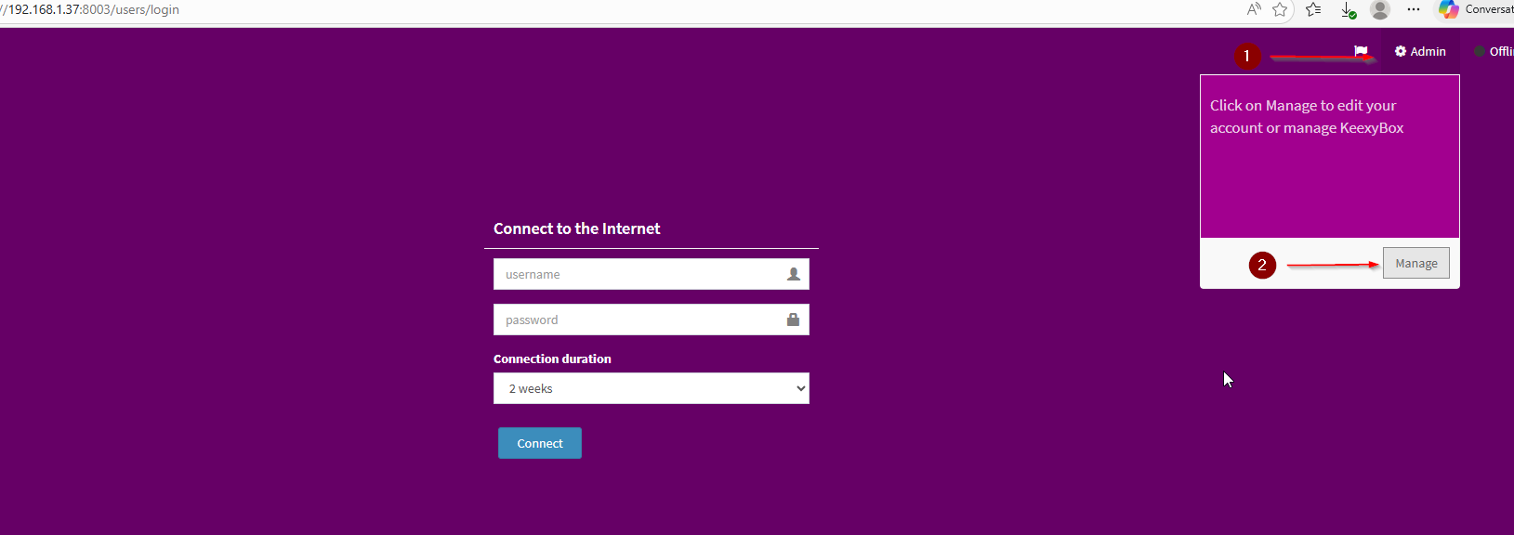Open the browser profile avatar
This screenshot has width=1514, height=535.
pyautogui.click(x=1380, y=9)
